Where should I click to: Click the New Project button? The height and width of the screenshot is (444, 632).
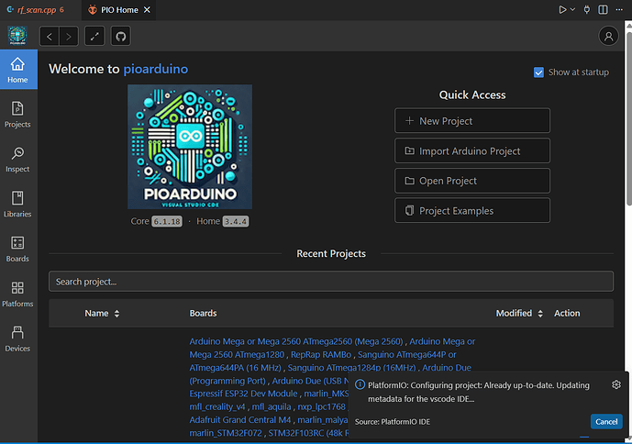pyautogui.click(x=472, y=120)
